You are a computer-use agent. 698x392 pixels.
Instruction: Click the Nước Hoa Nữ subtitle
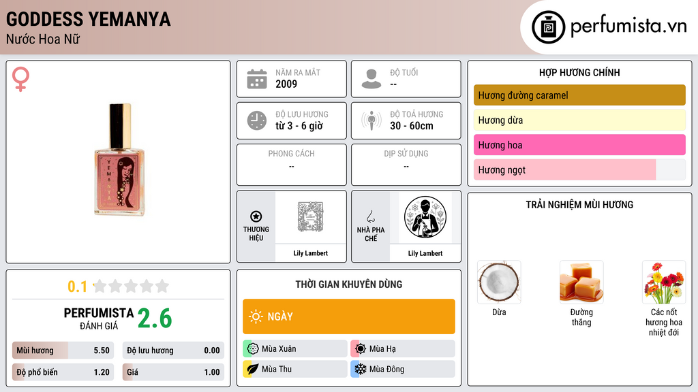tap(43, 39)
